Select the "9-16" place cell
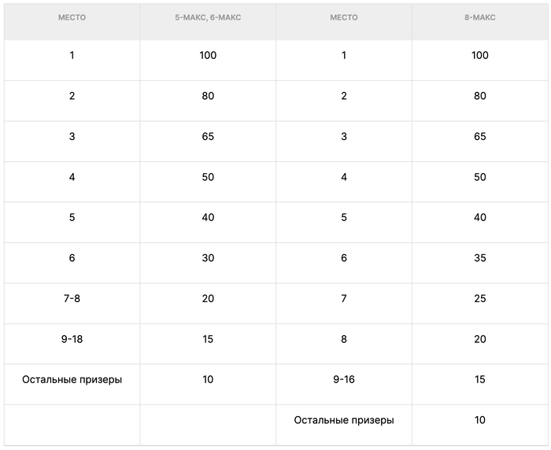 pyautogui.click(x=344, y=380)
